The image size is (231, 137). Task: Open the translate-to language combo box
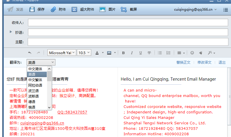(41, 62)
